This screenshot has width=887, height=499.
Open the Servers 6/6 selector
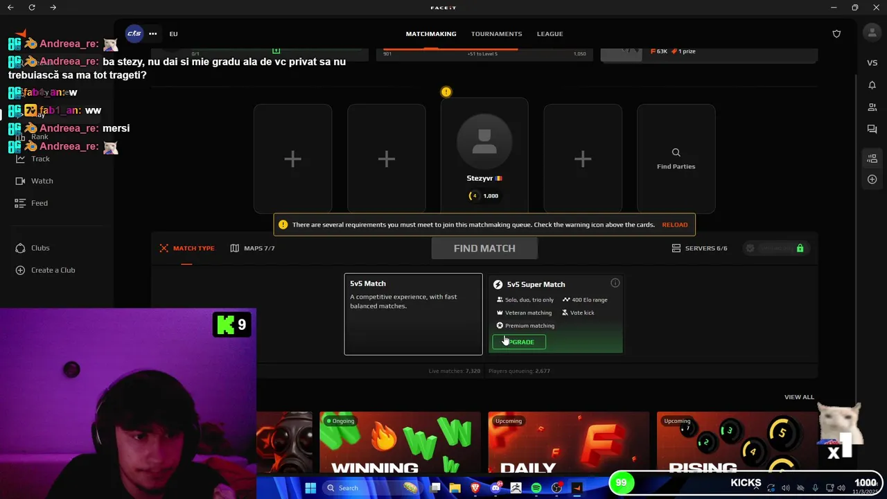699,248
